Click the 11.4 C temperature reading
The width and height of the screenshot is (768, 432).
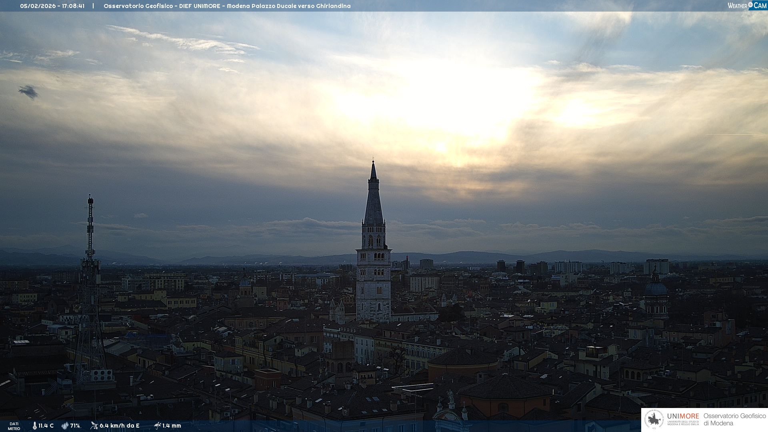coord(46,426)
